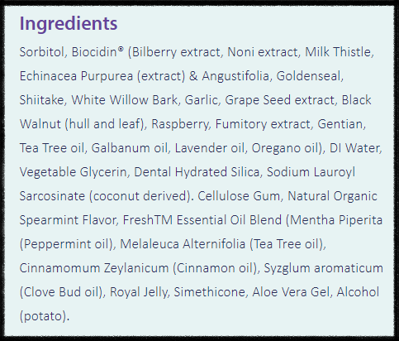Click the text Melaleuca Alternifolia
Viewport: 399px width, 341px height.
point(183,244)
